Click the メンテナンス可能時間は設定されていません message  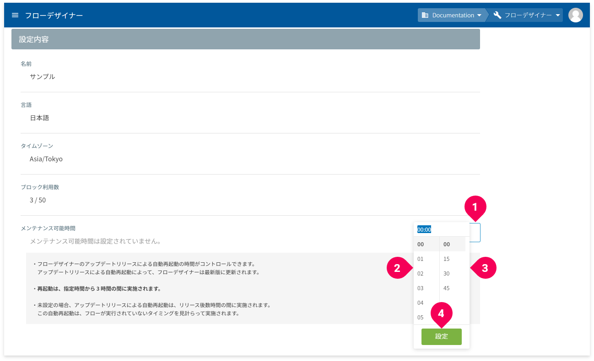pyautogui.click(x=95, y=241)
